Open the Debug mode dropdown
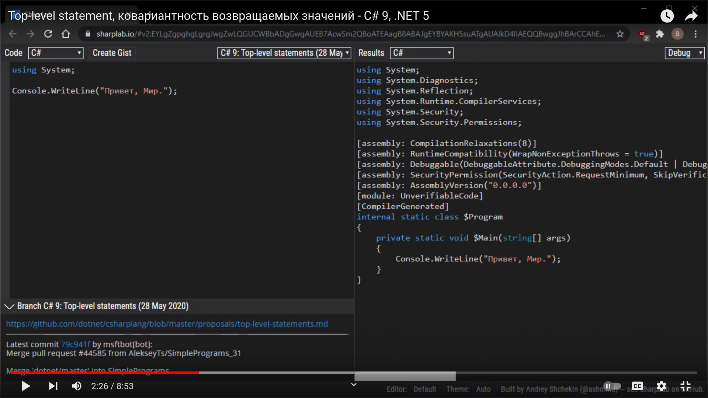 click(x=685, y=53)
